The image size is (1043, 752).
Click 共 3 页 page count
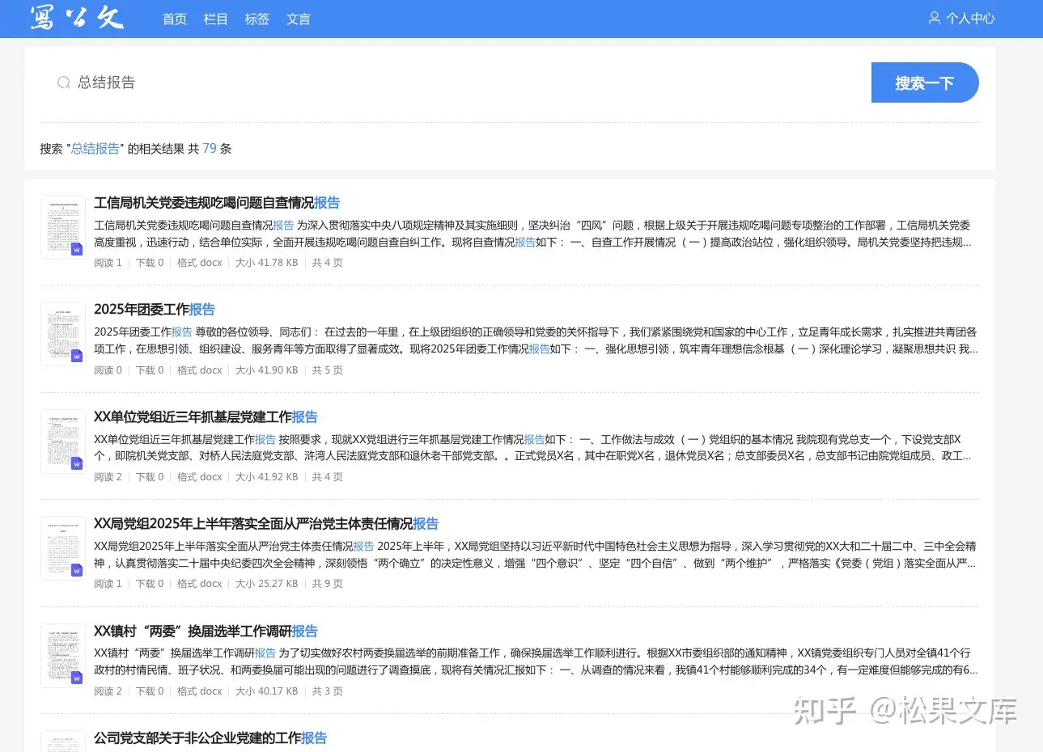[x=328, y=691]
